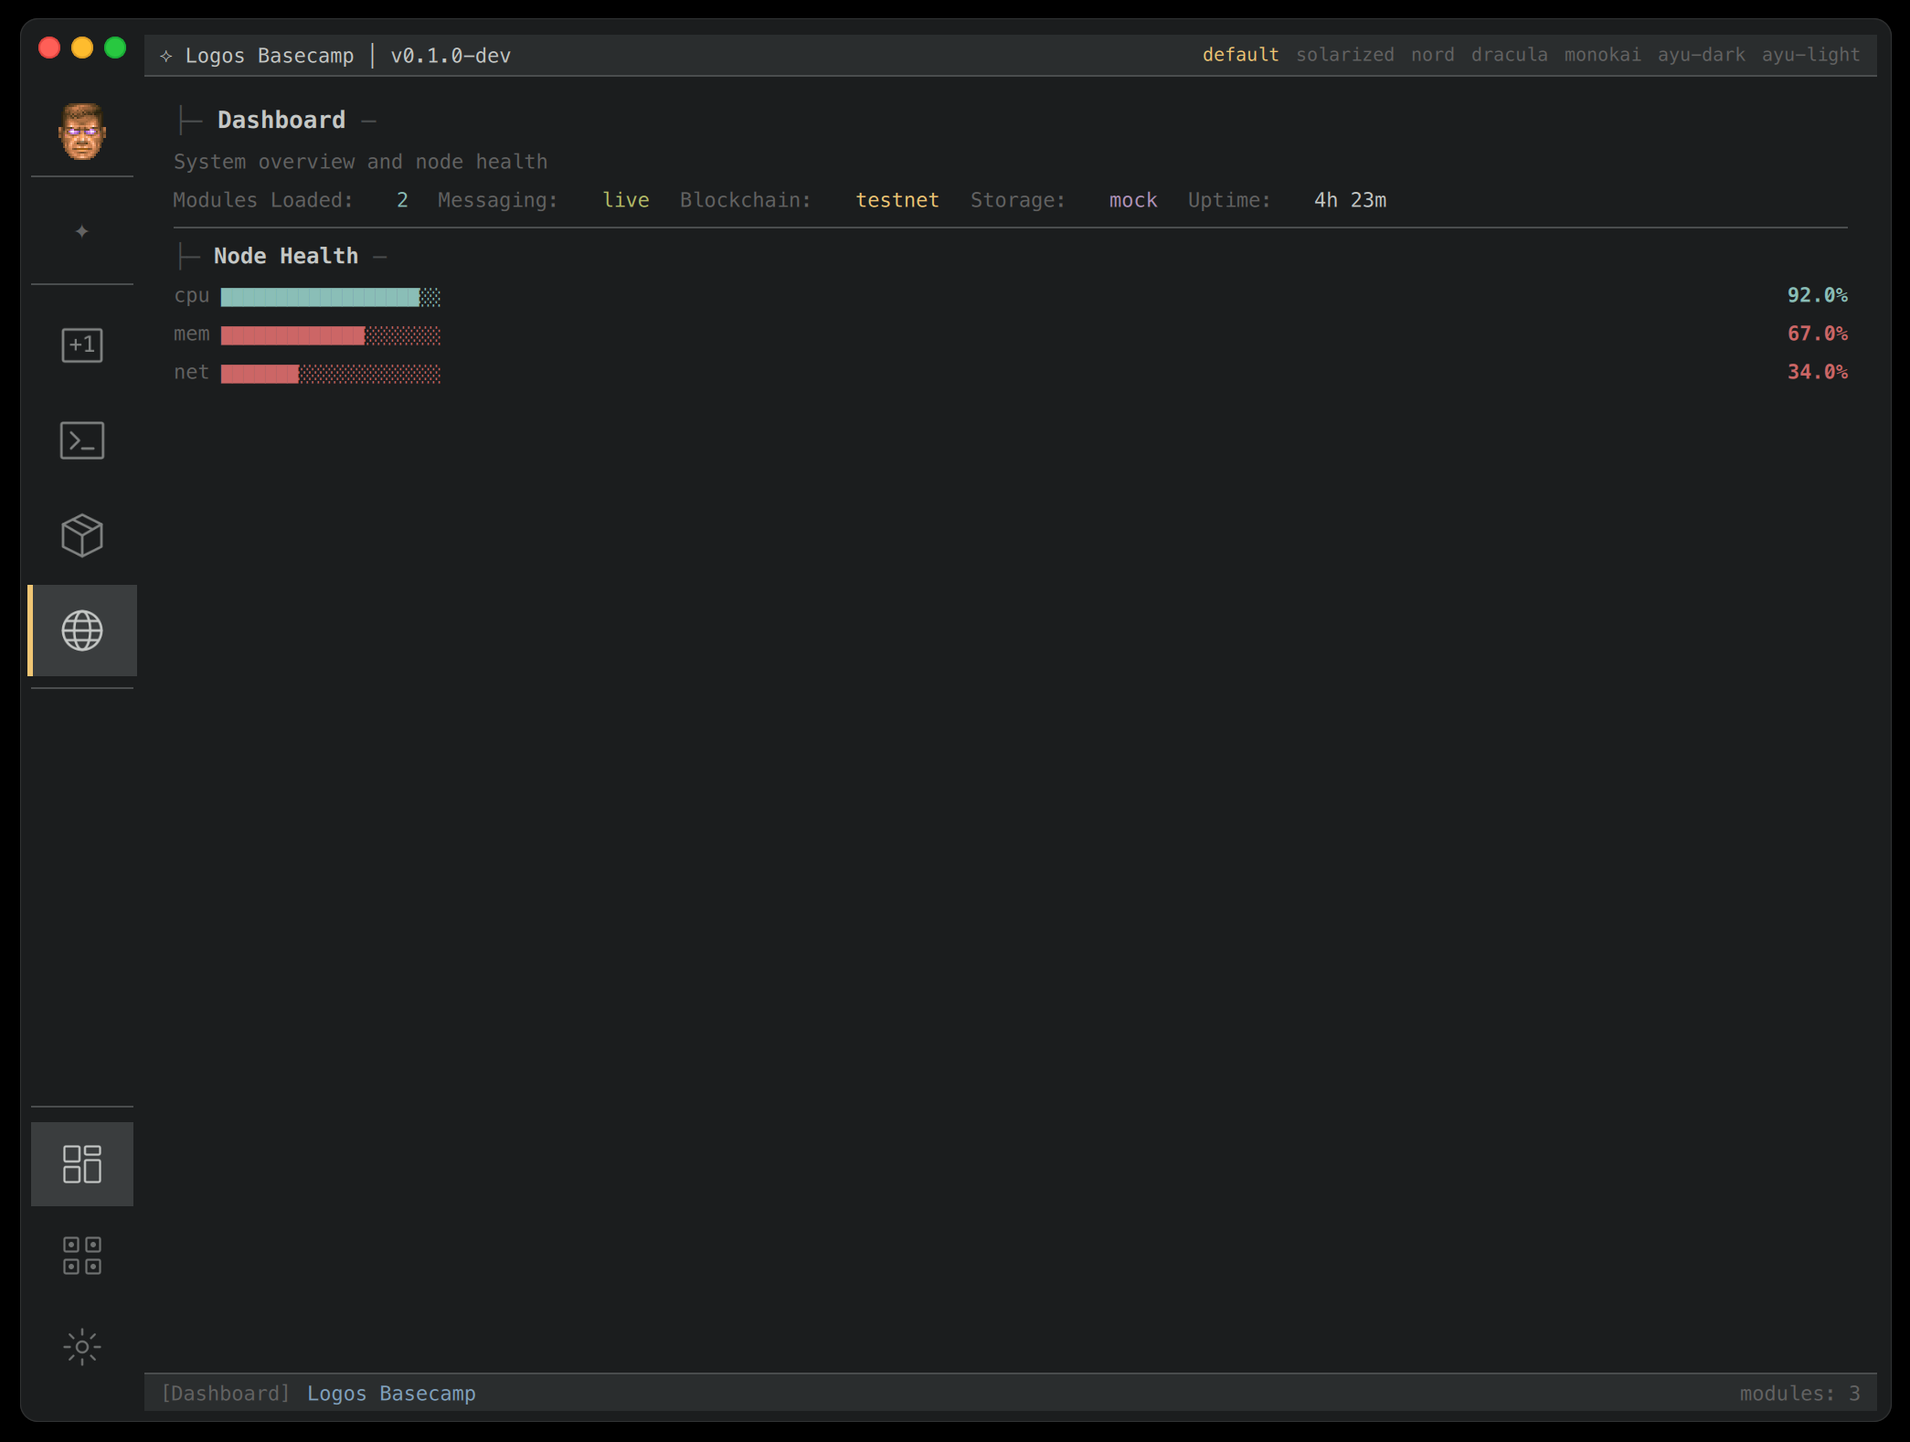Click the Logos Basecamp status bar label
Viewport: 1910px width, 1442px height.
point(391,1394)
